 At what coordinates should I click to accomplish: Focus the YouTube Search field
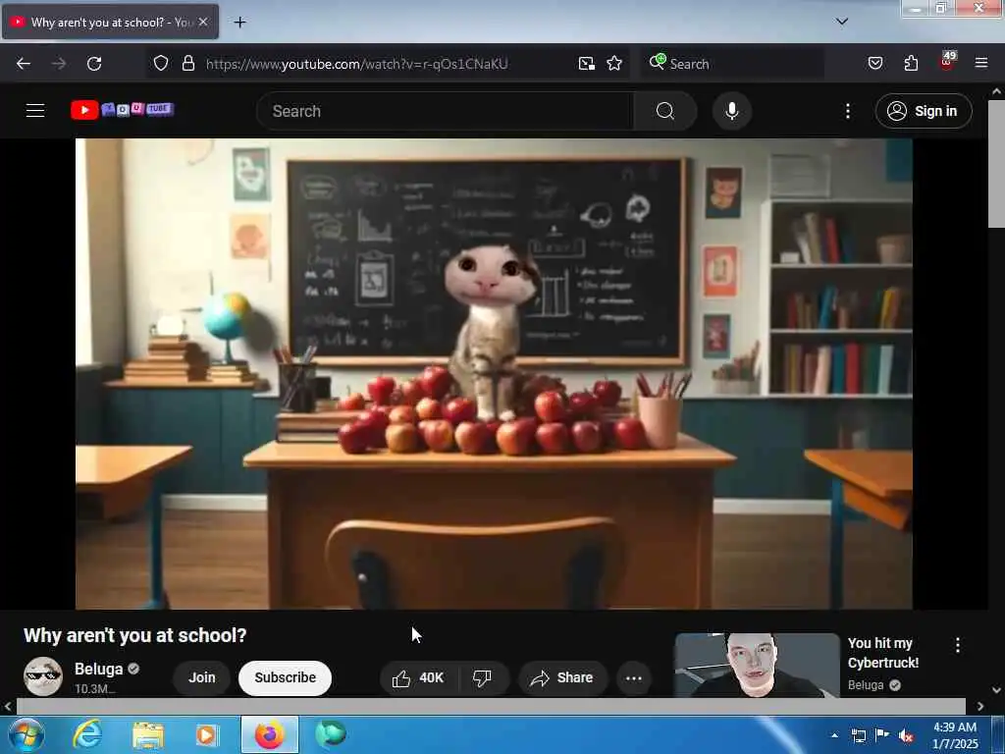click(x=446, y=111)
